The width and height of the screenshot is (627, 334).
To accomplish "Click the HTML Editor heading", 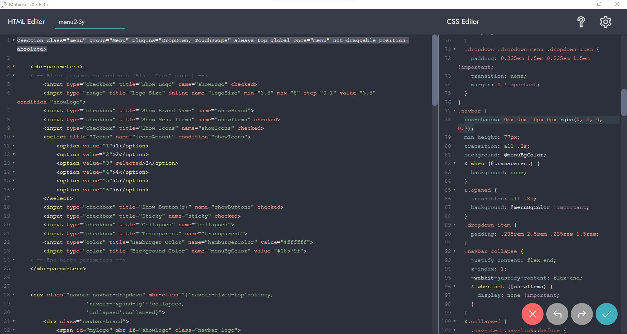I will (26, 22).
